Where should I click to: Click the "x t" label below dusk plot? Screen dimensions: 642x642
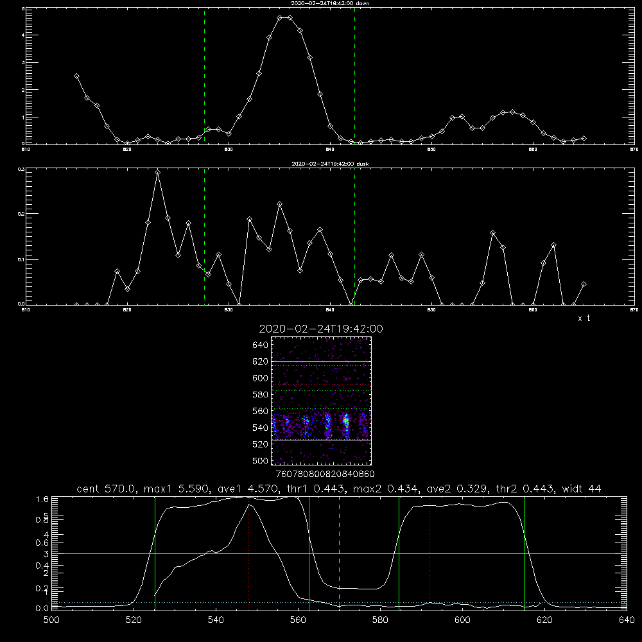(584, 318)
